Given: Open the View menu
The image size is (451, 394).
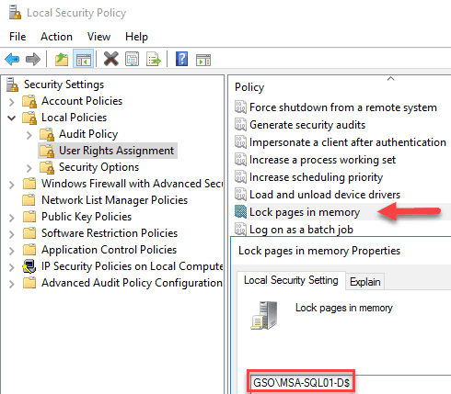Looking at the screenshot, I should (98, 37).
